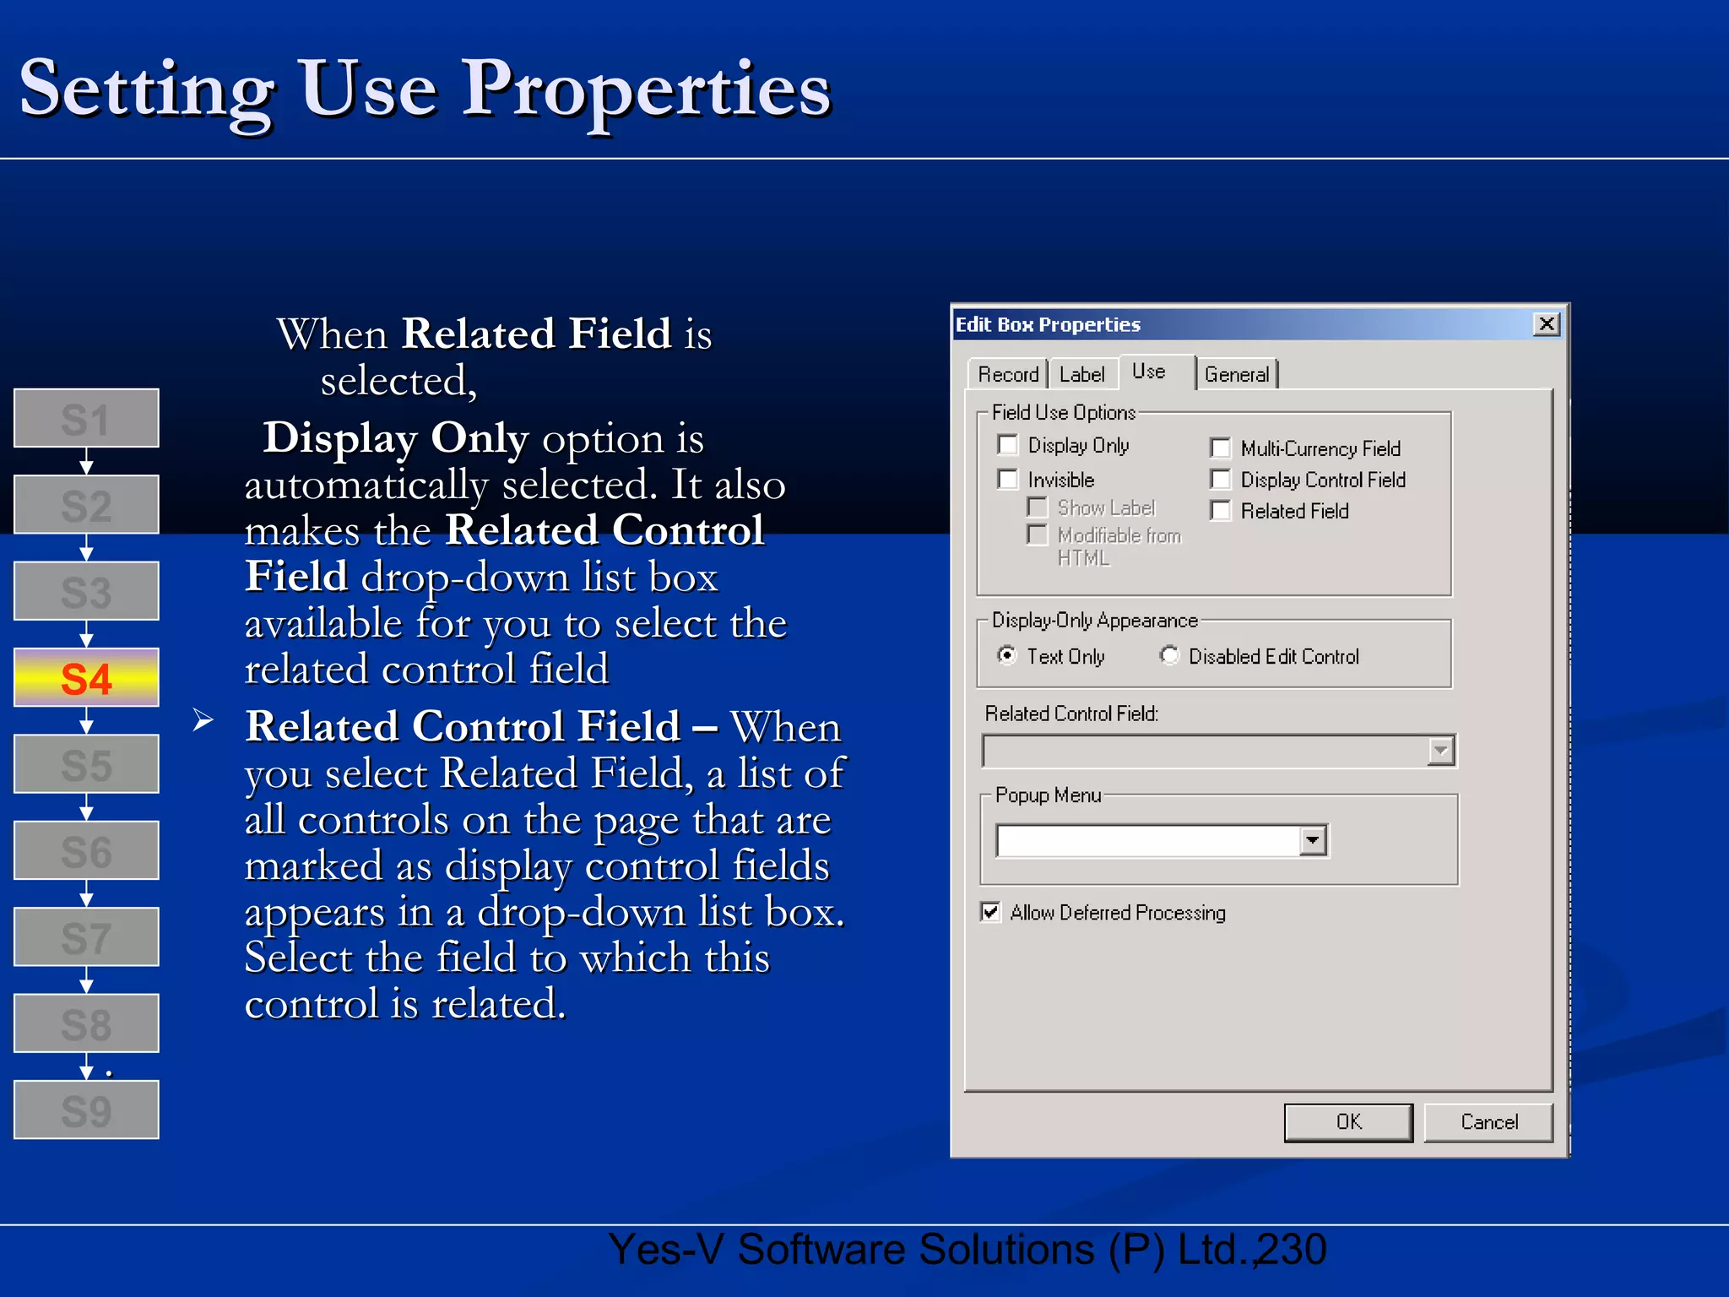Go to step S2 box

(x=86, y=504)
